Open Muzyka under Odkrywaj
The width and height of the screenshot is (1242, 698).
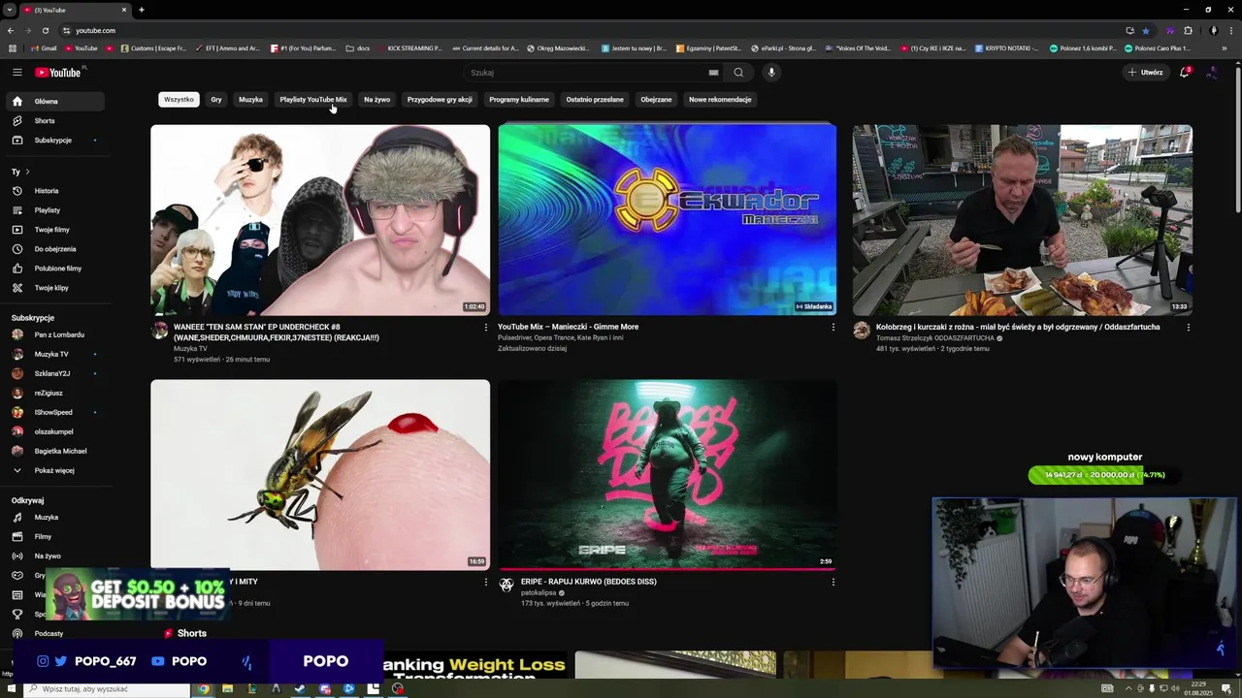coord(54,517)
